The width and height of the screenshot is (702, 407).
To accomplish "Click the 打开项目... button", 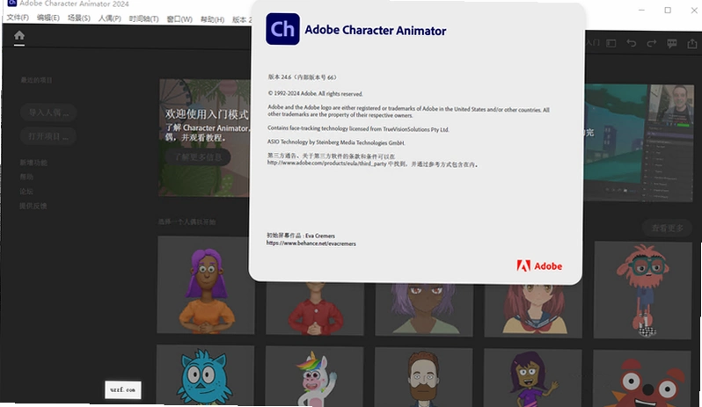I will [48, 136].
